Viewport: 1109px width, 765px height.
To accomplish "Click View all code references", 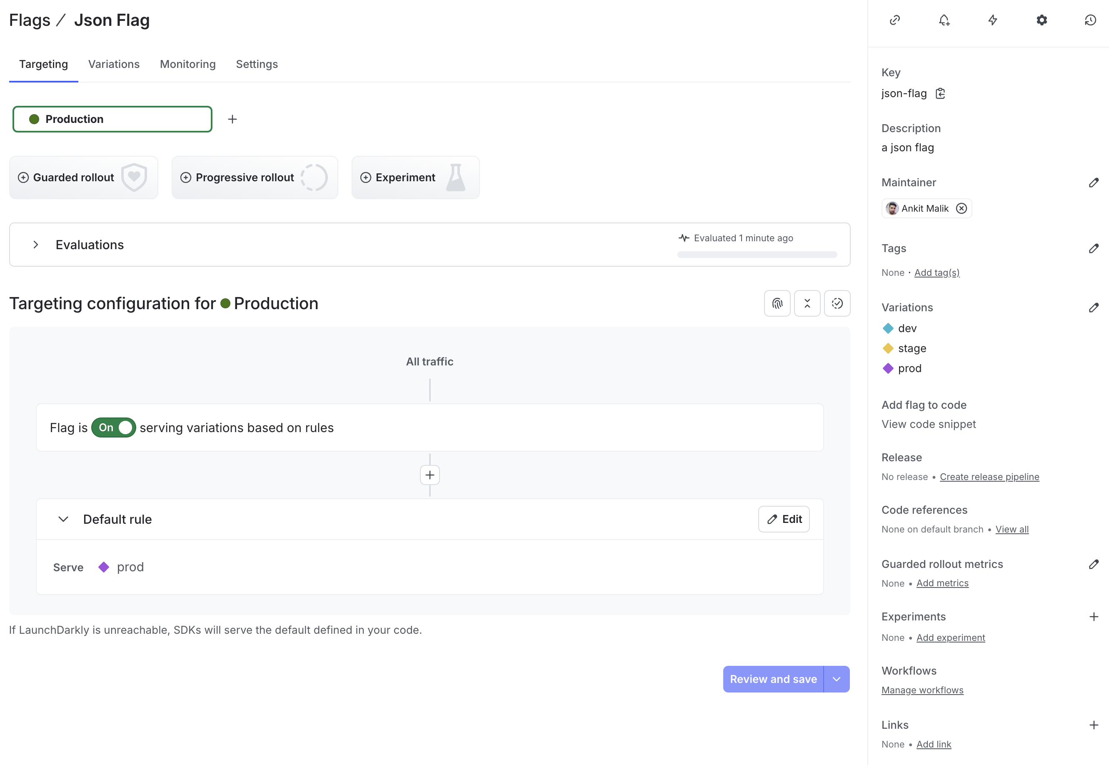I will tap(1012, 530).
